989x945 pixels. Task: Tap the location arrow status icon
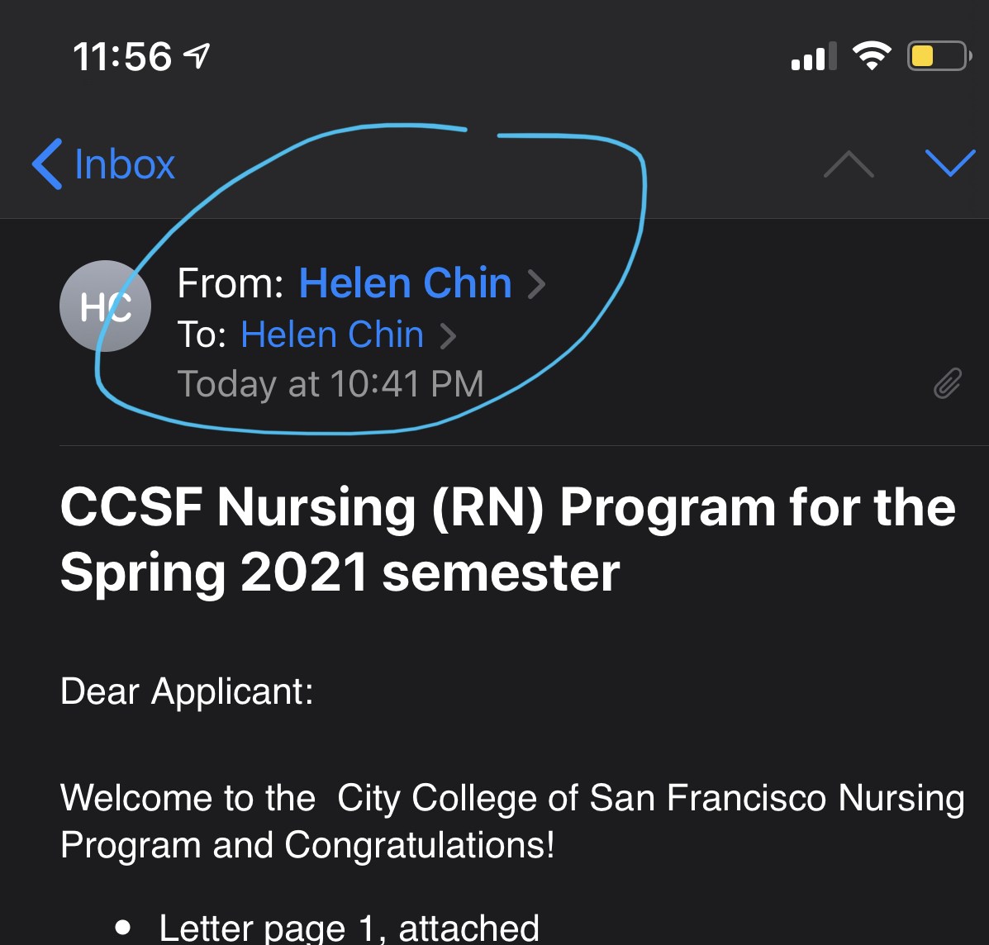point(197,56)
